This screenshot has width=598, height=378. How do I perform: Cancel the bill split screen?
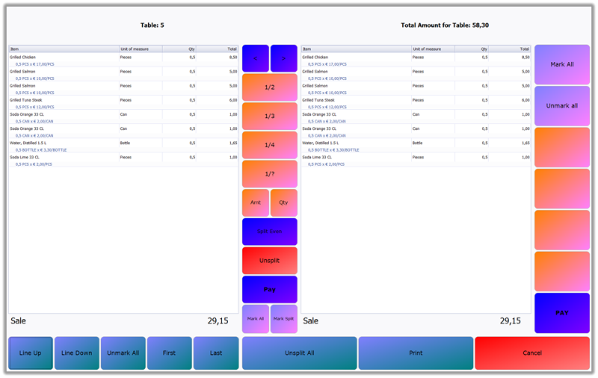(x=532, y=353)
